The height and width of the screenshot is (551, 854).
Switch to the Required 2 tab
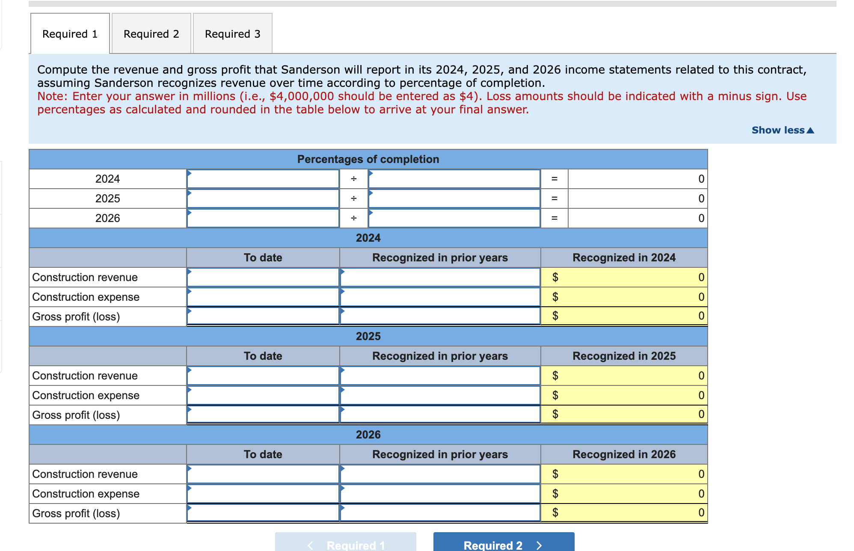point(151,34)
